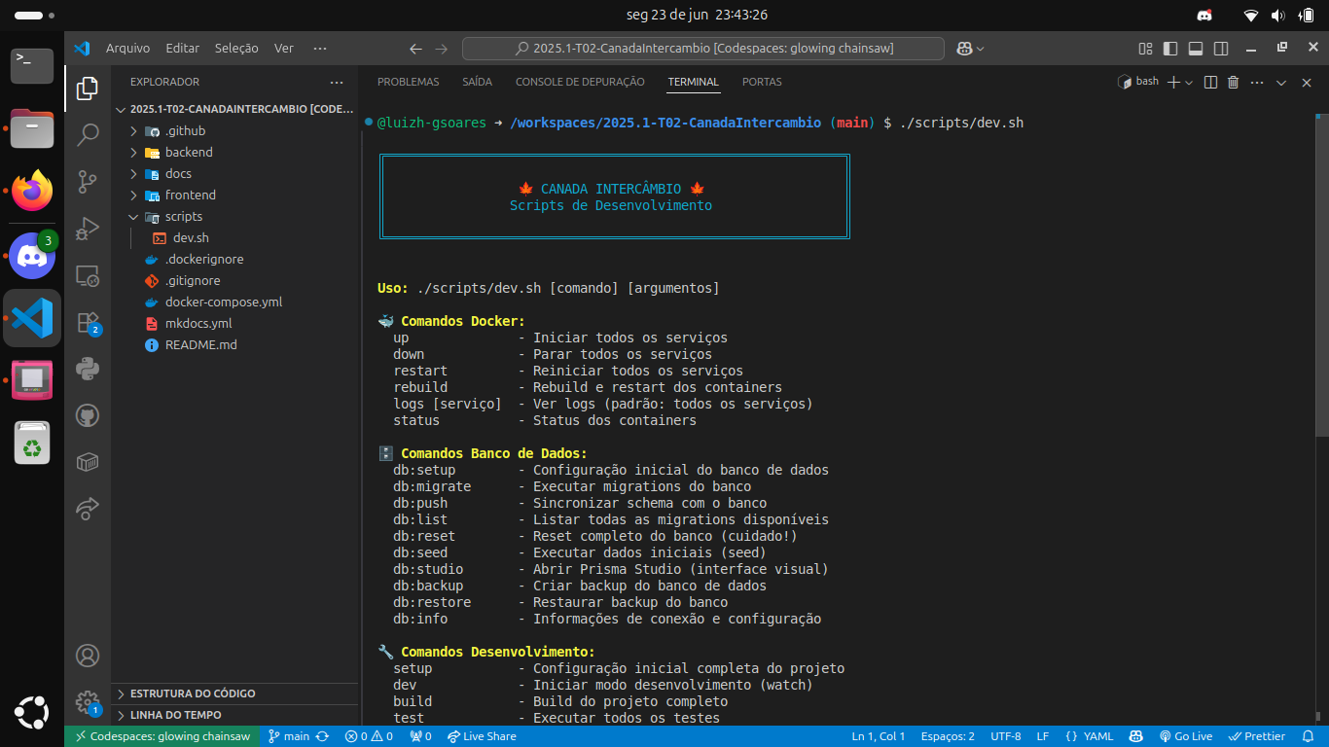This screenshot has height=747, width=1329.
Task: Open notifications bell in status bar
Action: pos(1307,736)
